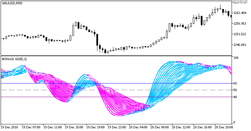Click the 100 level on indicator scale
The image size is (251, 131).
pos(236,58)
